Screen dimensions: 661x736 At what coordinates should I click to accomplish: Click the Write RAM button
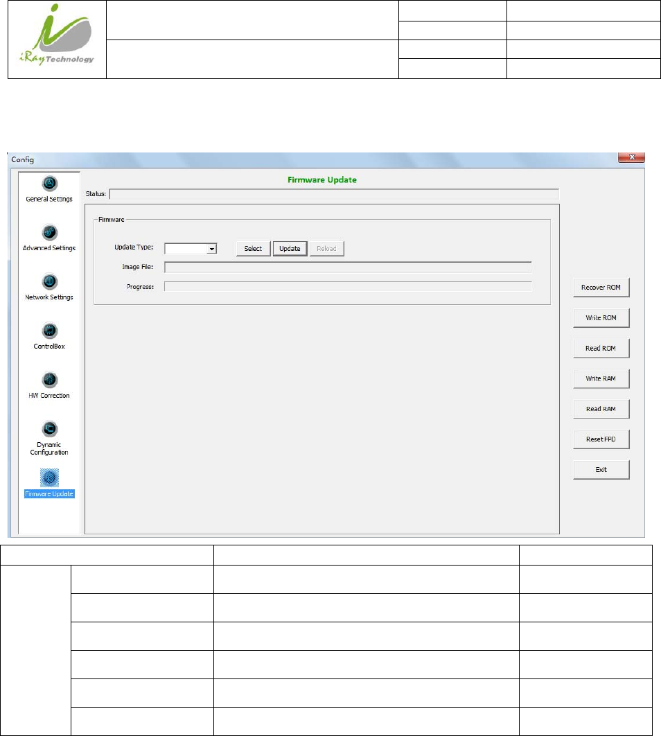(601, 378)
